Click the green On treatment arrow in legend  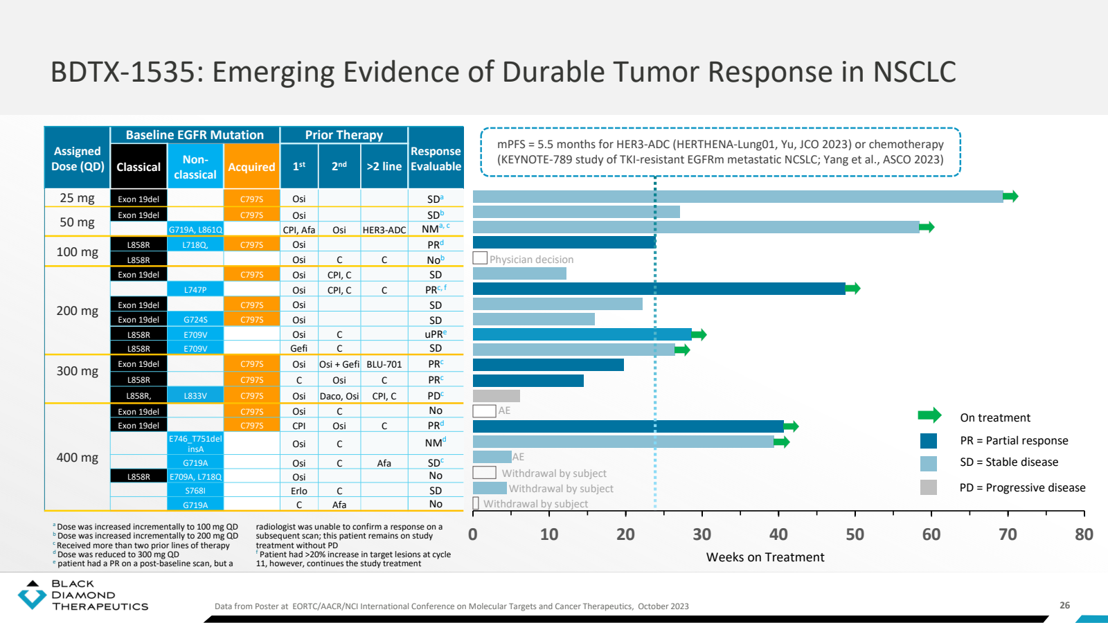[929, 415]
